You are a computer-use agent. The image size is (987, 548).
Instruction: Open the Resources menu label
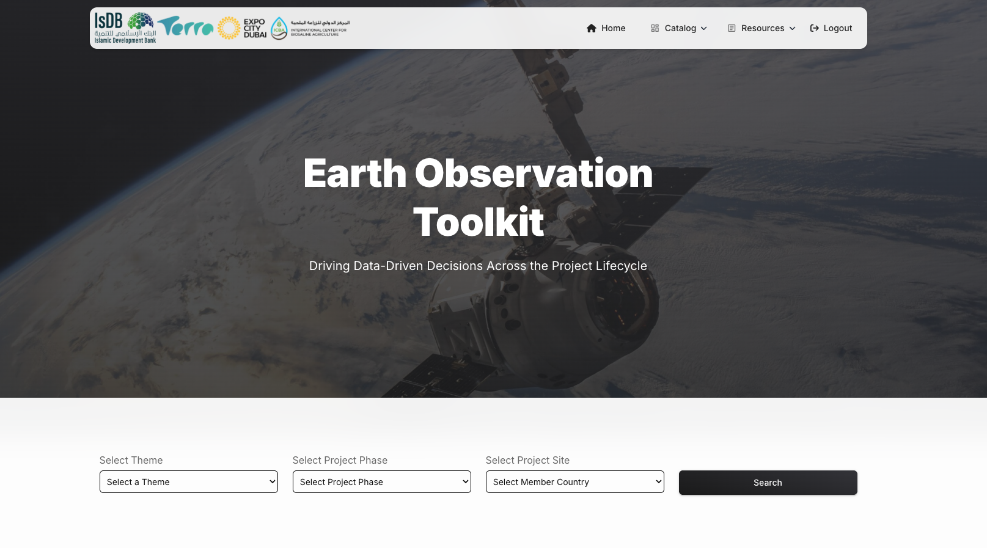pos(762,28)
